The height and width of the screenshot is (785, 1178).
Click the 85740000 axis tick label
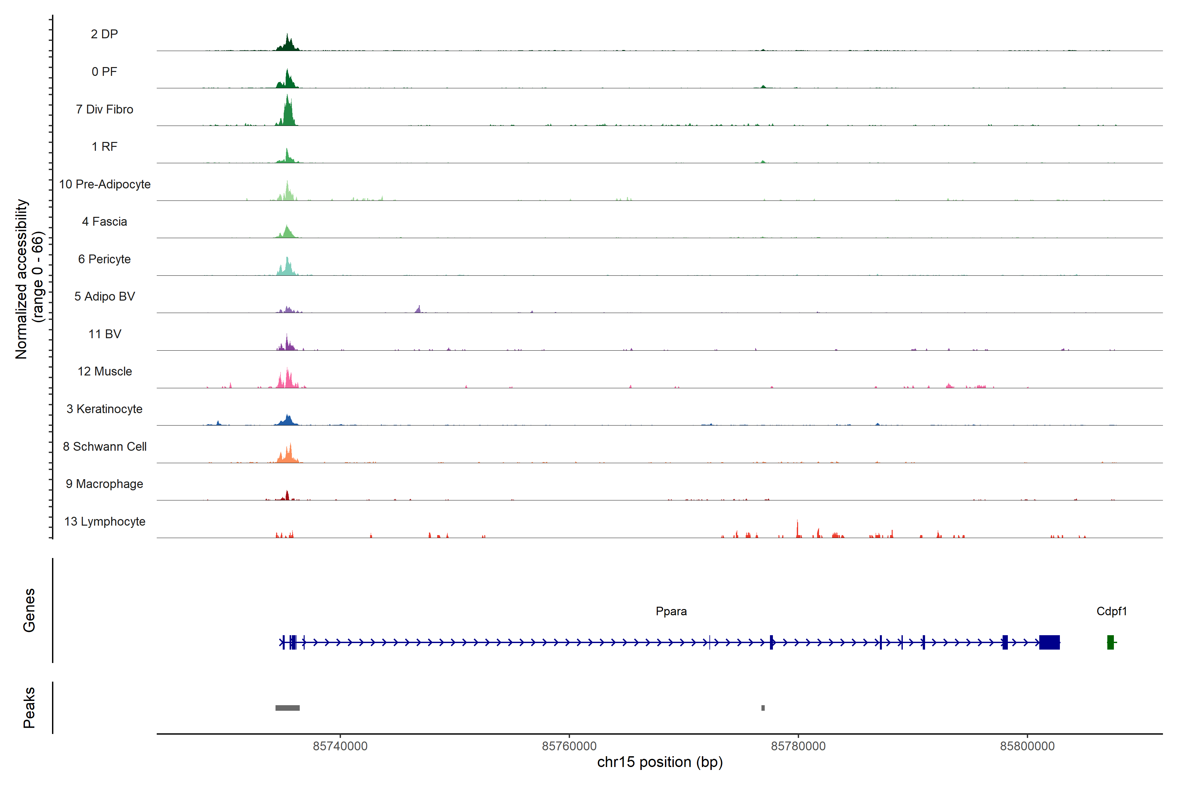click(340, 746)
